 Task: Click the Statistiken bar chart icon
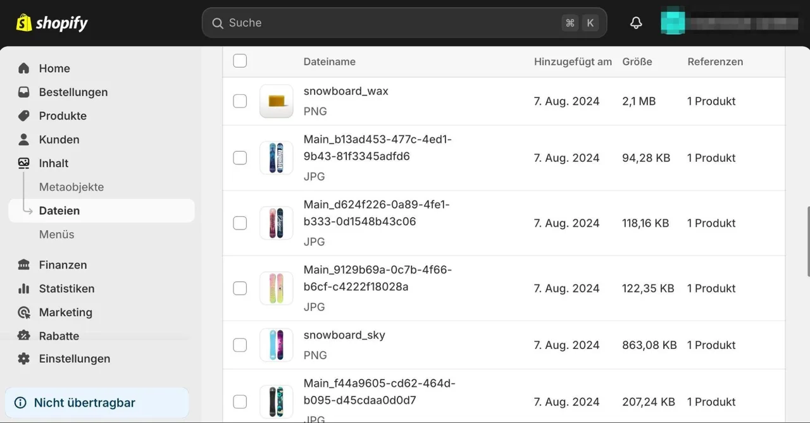click(x=23, y=288)
